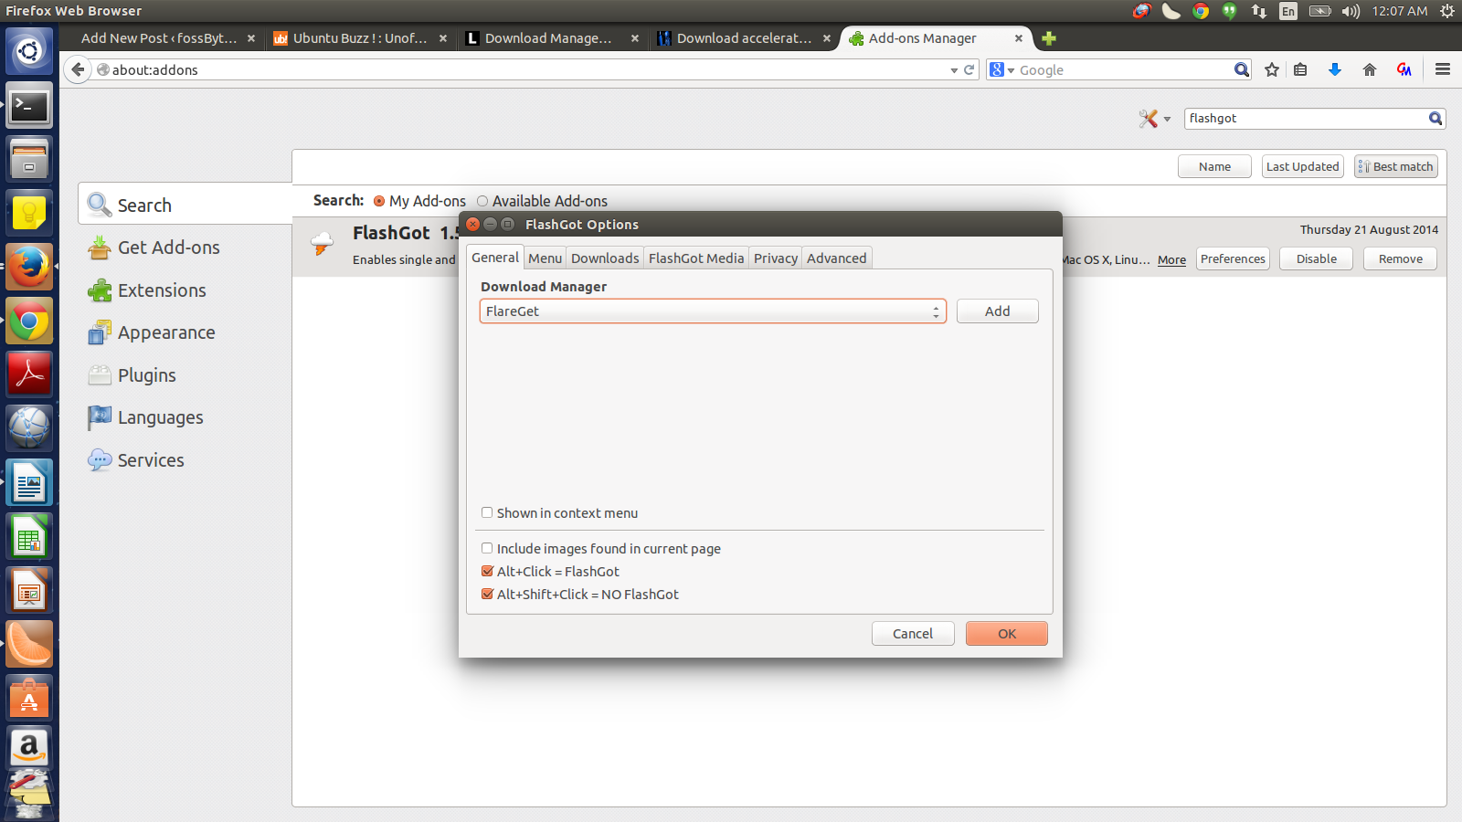Viewport: 1462px width, 822px height.
Task: Select General tab in FlashGot Options
Action: (x=495, y=258)
